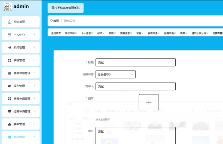The image size is (223, 144).
Task: Close the 修改密码 tab
Action: [x=76, y=33]
